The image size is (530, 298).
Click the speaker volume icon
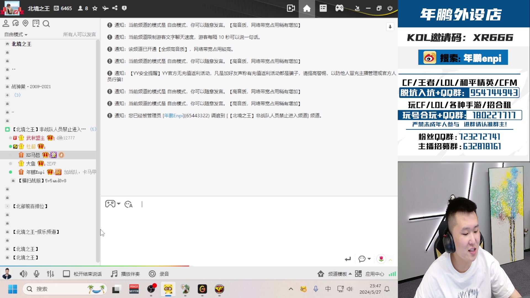pyautogui.click(x=23, y=274)
